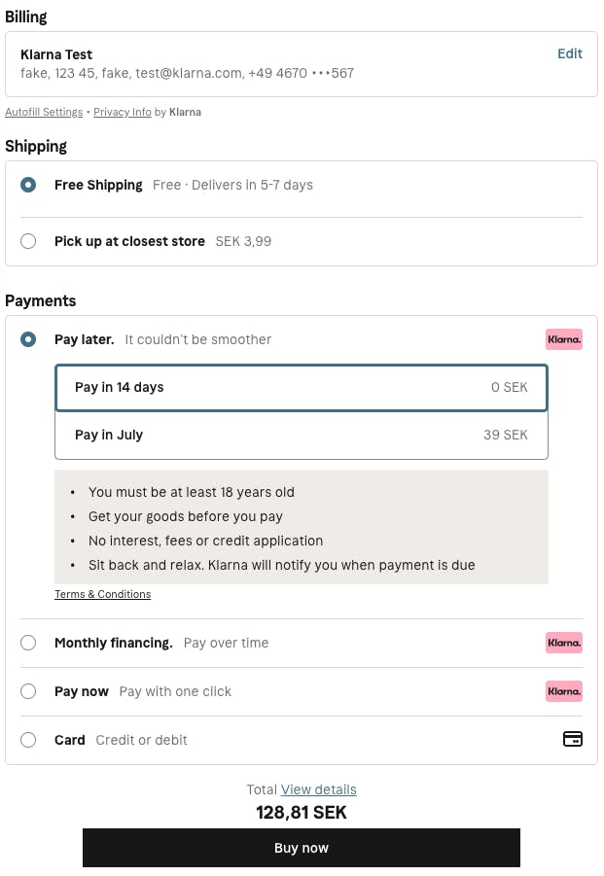This screenshot has width=604, height=876.
Task: Edit the billing details
Action: (569, 53)
